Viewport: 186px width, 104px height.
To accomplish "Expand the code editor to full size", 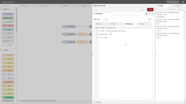I will coord(151,28).
